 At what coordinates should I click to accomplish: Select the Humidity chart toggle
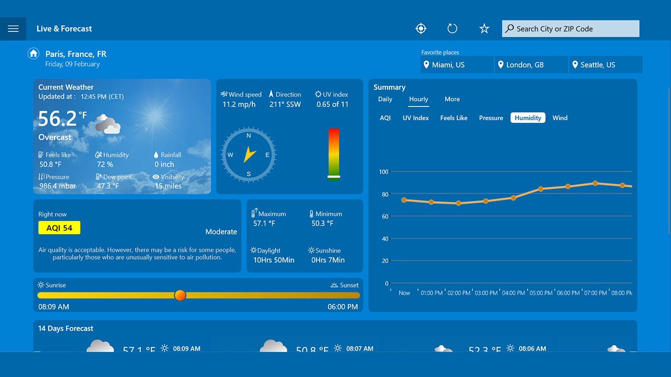pyautogui.click(x=528, y=118)
